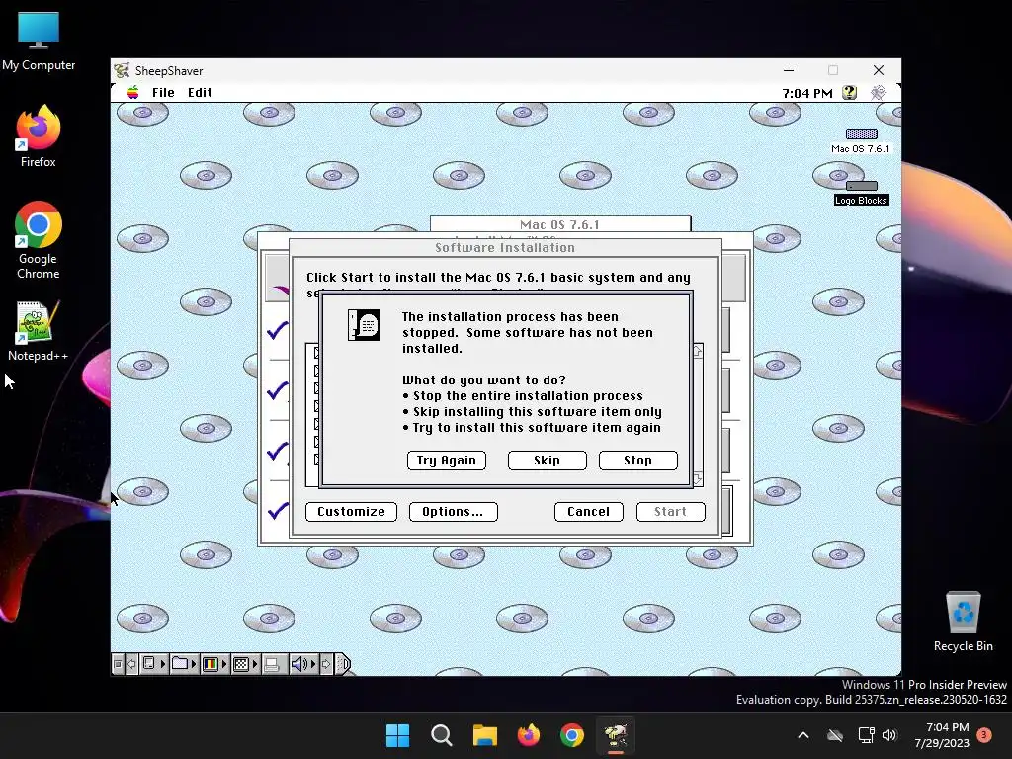
Task: Click the scroll down arrow of the software list
Action: 698,479
